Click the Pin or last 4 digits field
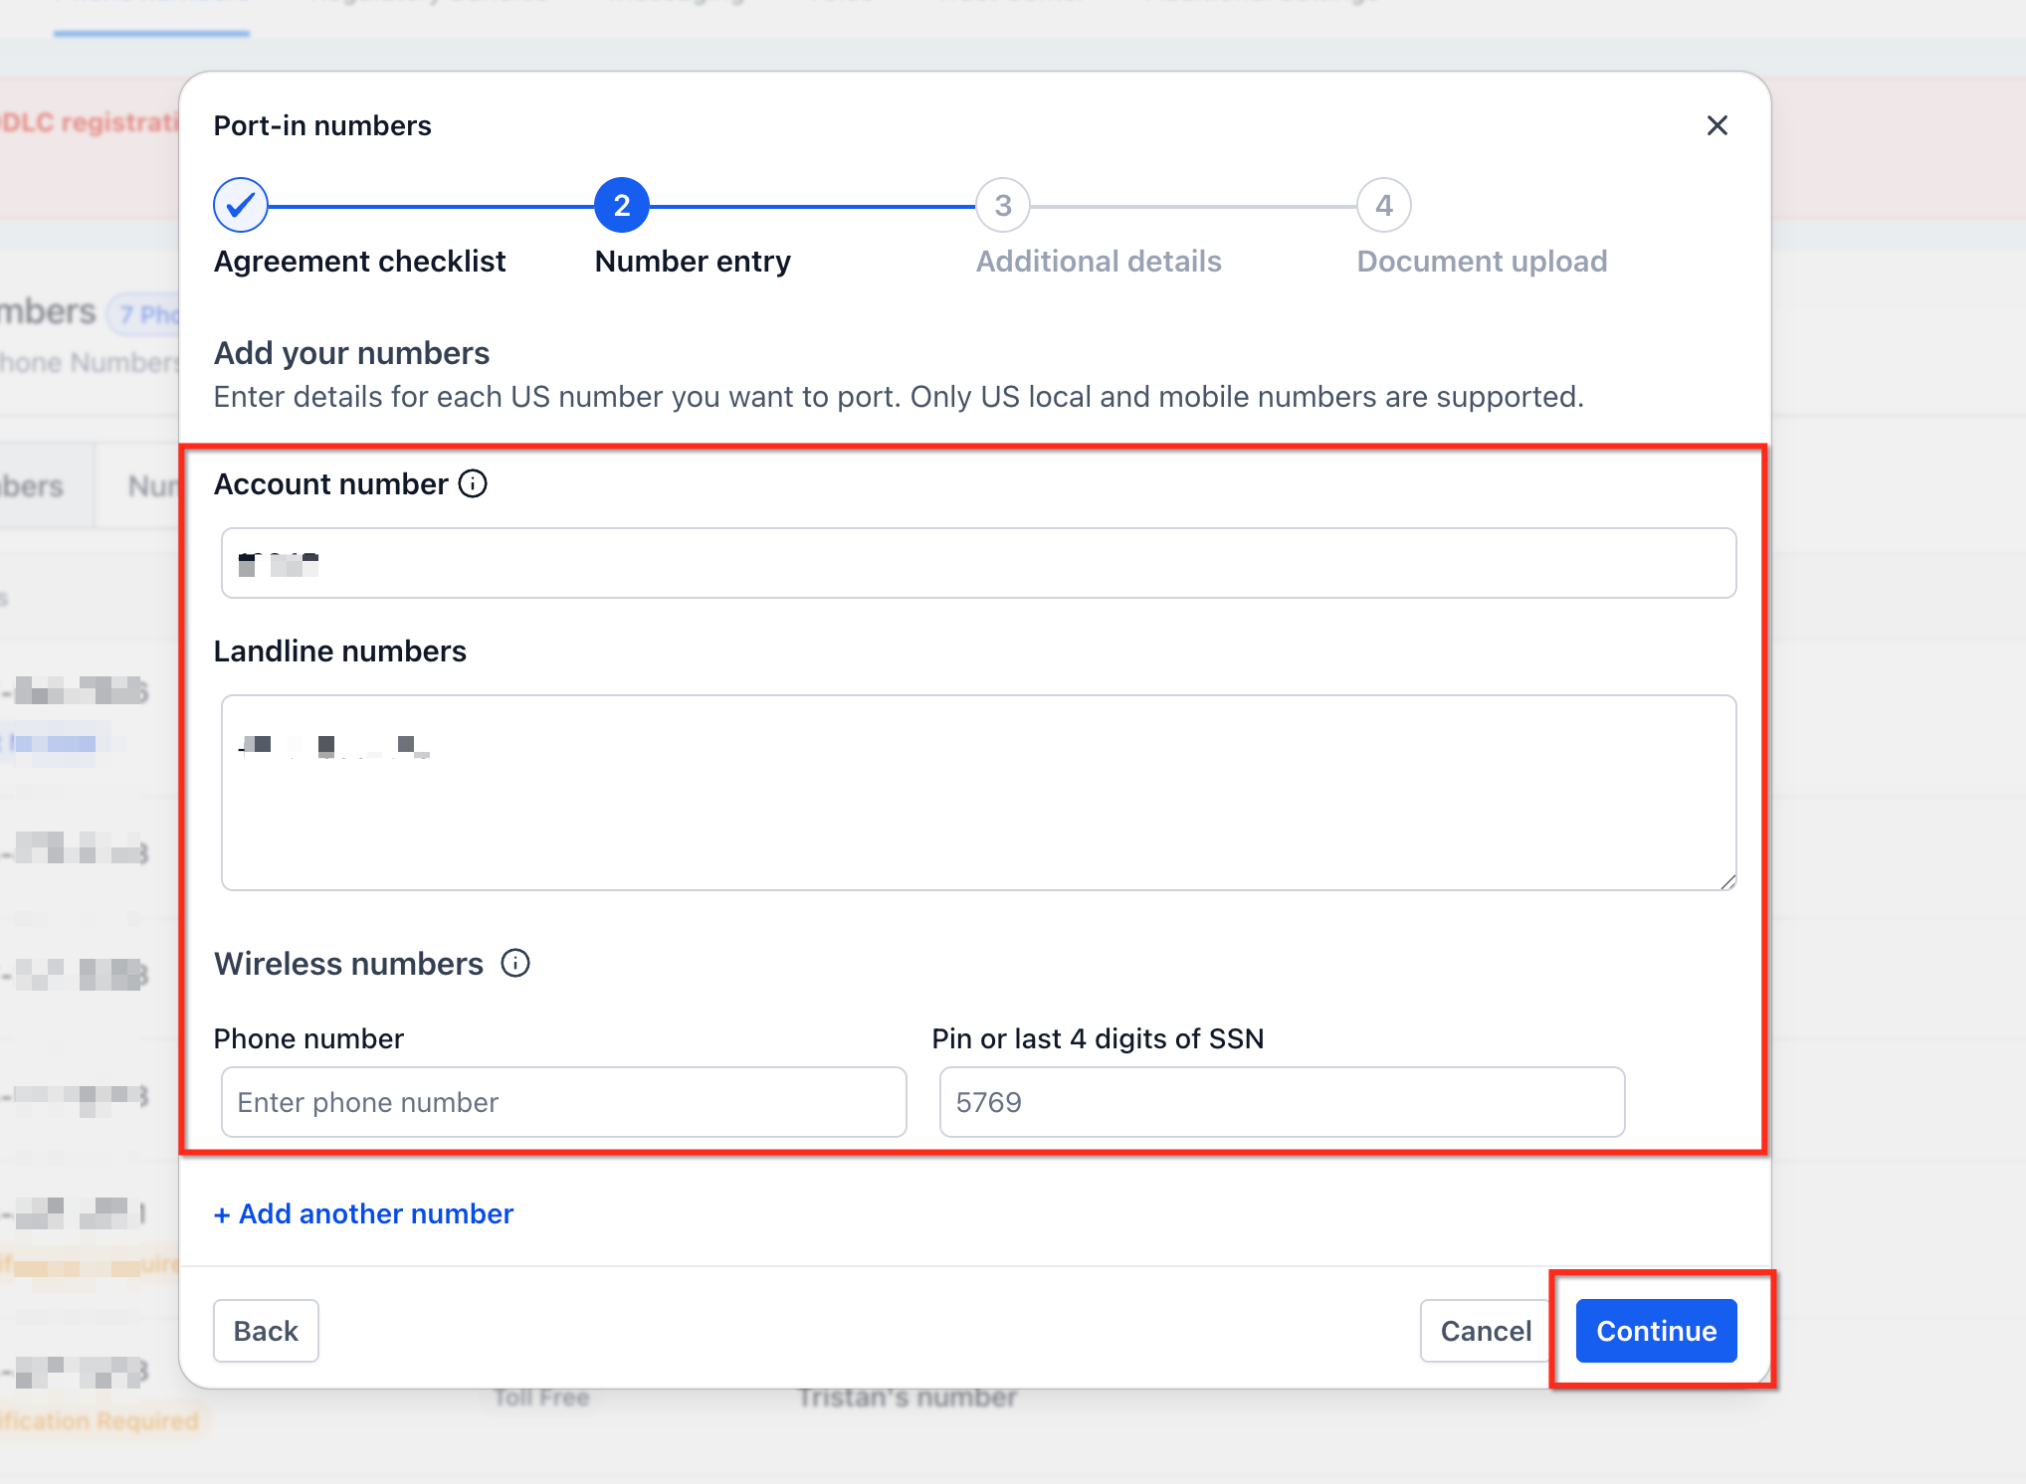 coord(1283,1102)
